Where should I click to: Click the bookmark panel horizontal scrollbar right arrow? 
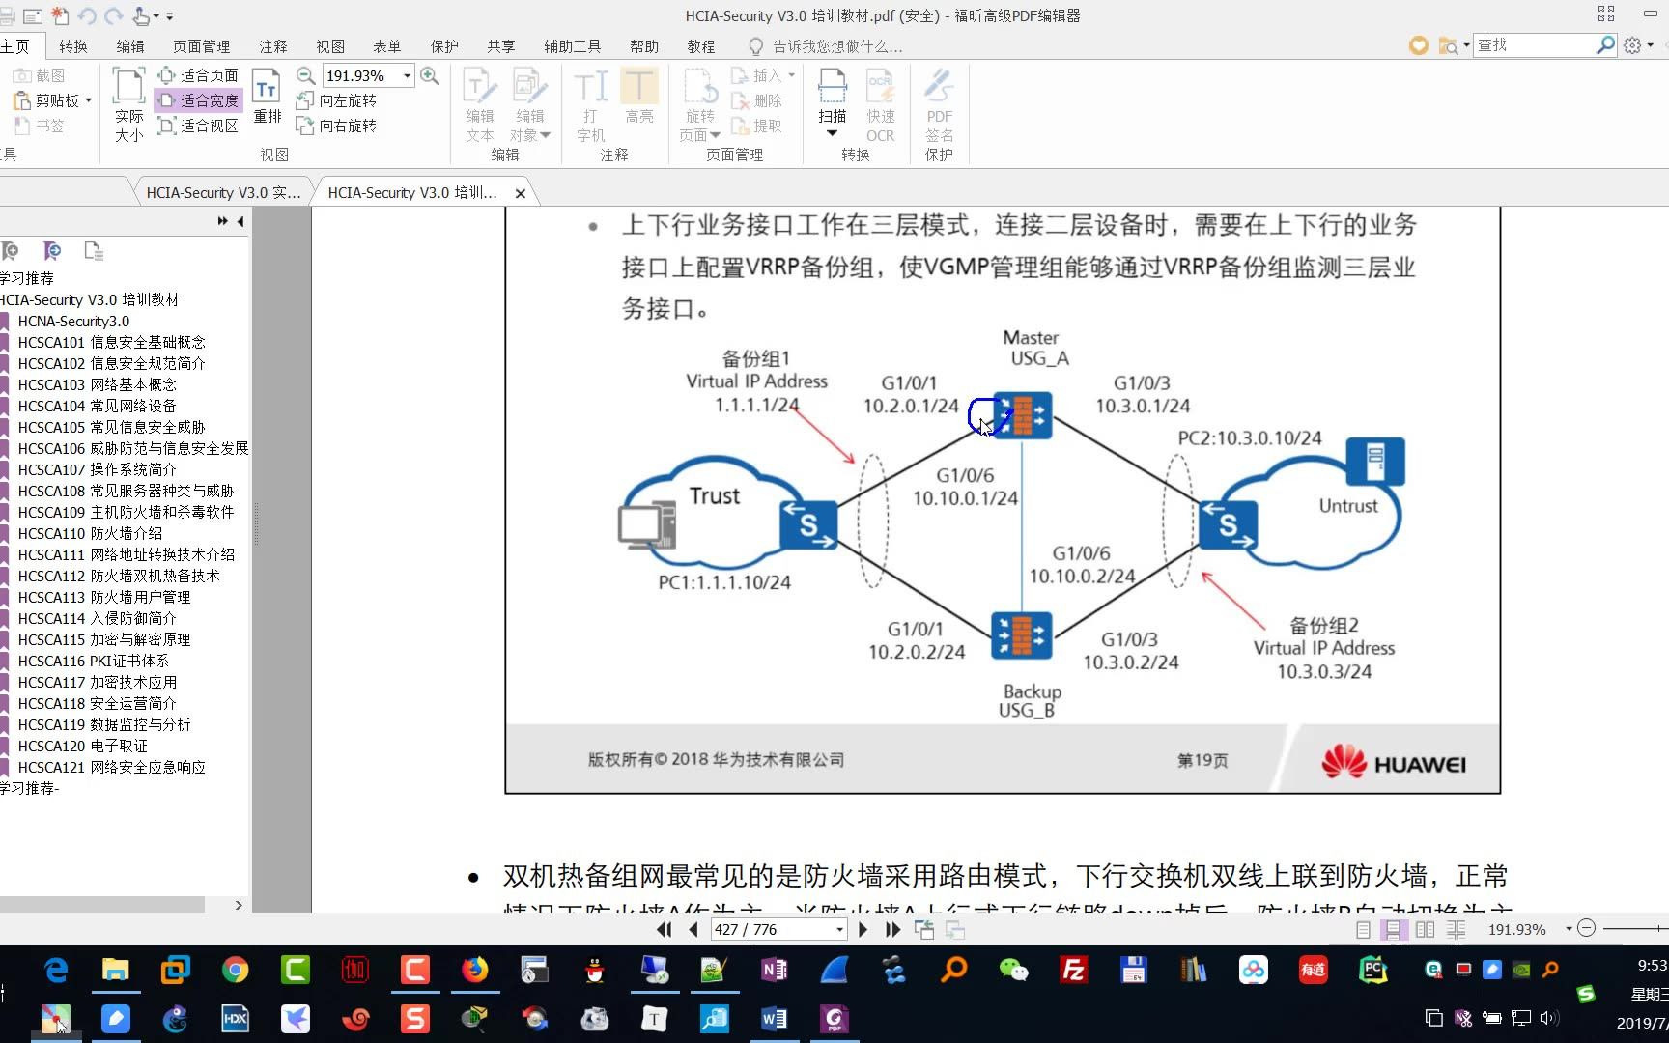pos(239,905)
